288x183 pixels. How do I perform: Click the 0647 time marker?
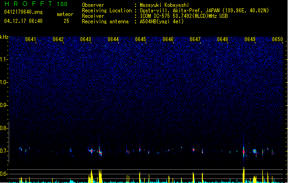195,39
